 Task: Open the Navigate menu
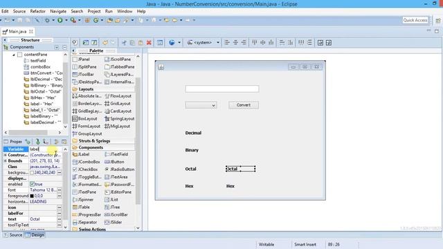click(x=58, y=11)
